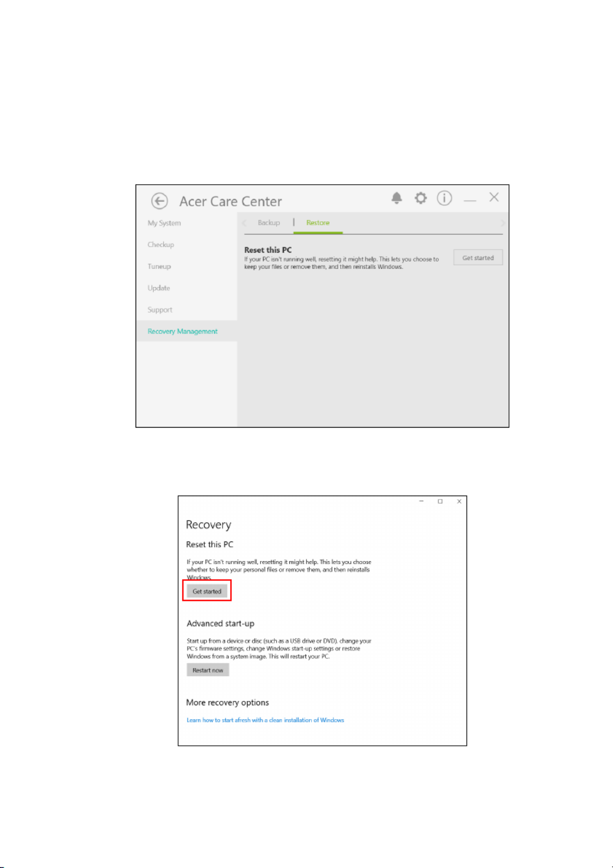Close the Recovery window

[x=459, y=501]
